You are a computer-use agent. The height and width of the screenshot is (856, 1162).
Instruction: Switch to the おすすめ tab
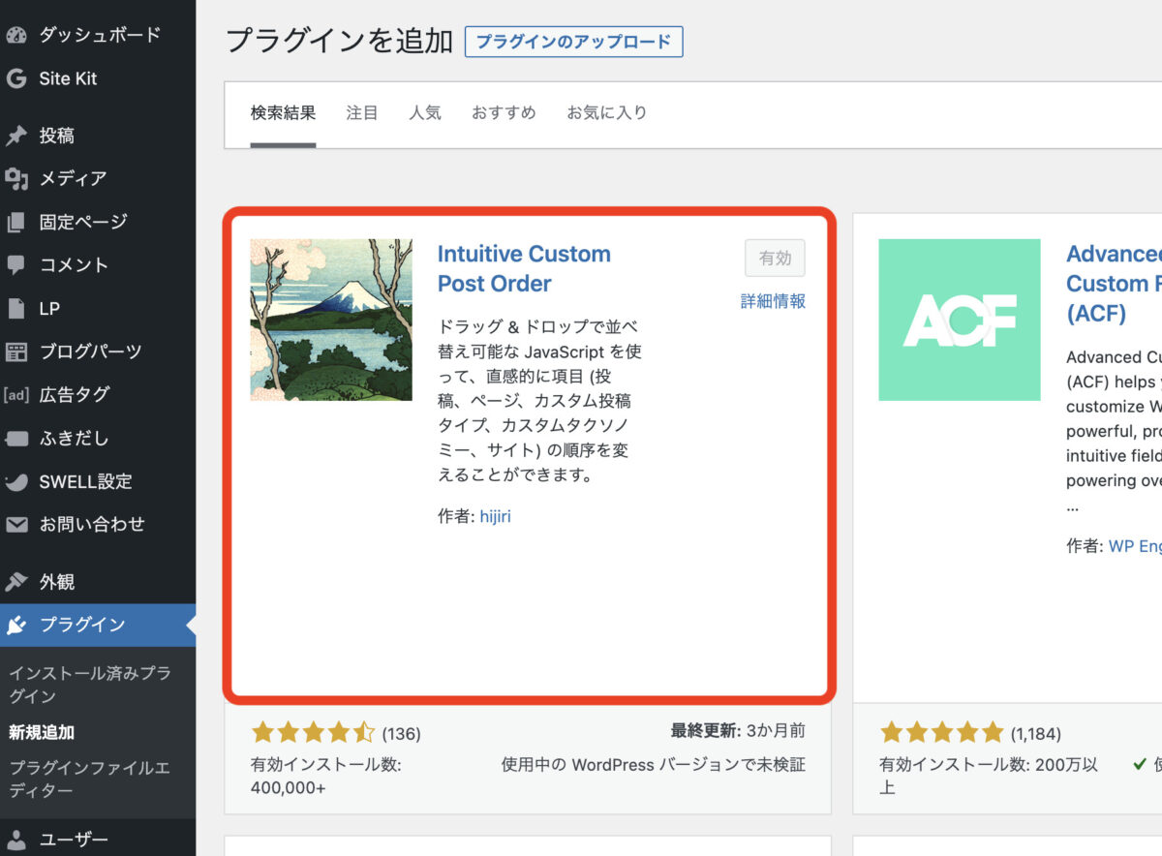pos(504,112)
